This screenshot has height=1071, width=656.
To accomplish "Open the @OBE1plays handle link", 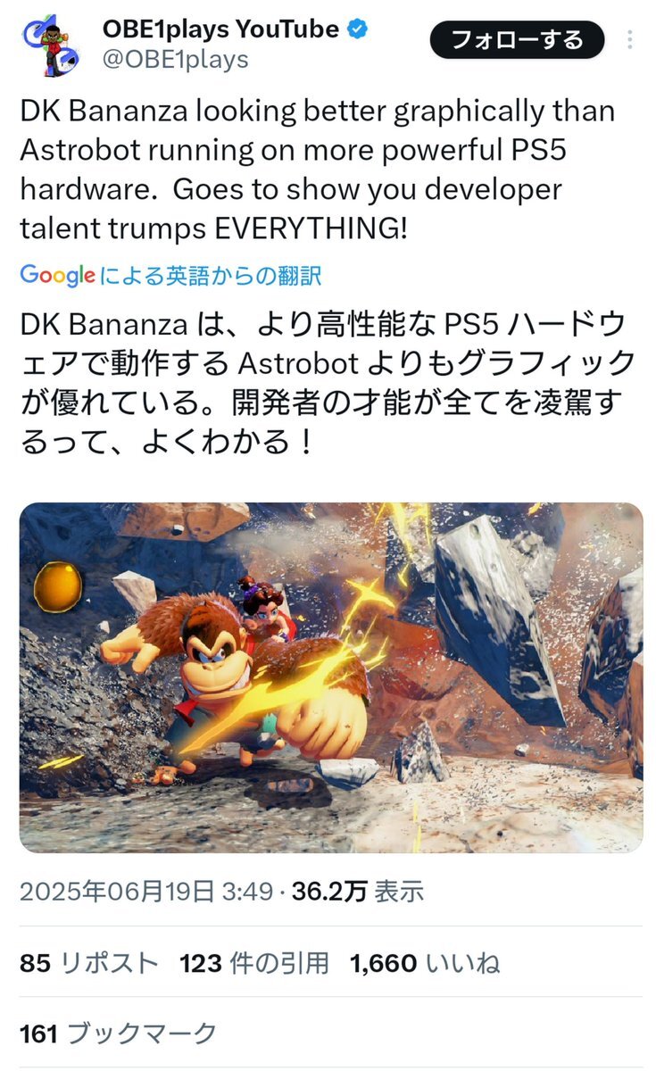I will click(x=176, y=60).
